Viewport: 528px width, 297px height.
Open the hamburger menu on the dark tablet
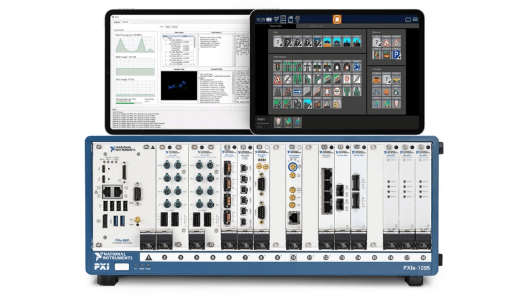pos(415,19)
